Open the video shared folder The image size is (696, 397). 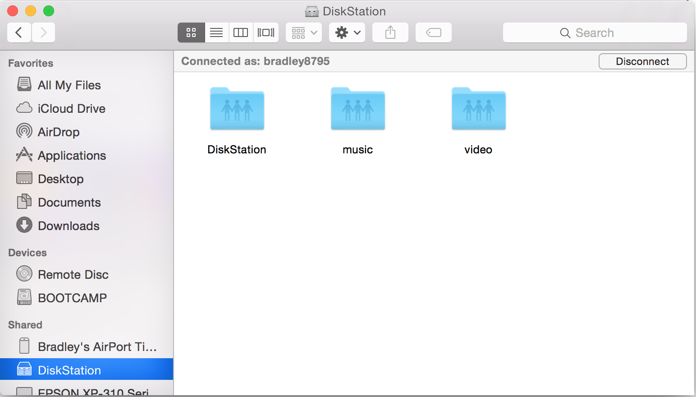[479, 109]
